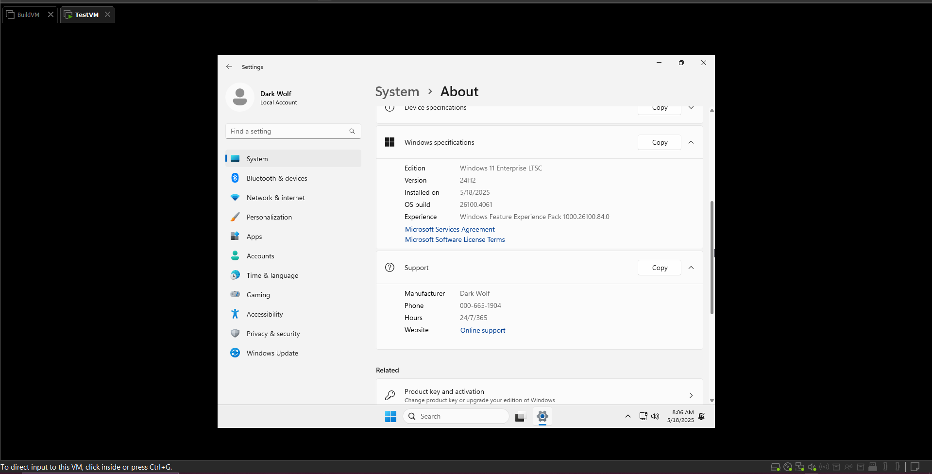Click the hard disk status bar icon

click(775, 467)
